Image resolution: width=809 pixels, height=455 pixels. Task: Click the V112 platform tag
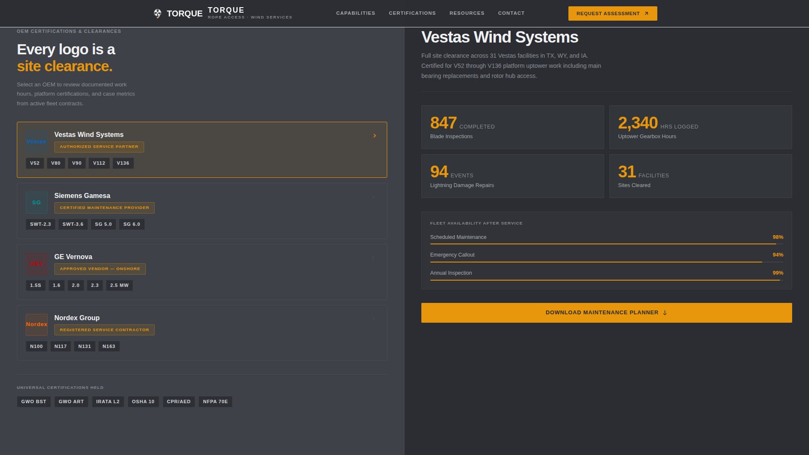coord(99,163)
